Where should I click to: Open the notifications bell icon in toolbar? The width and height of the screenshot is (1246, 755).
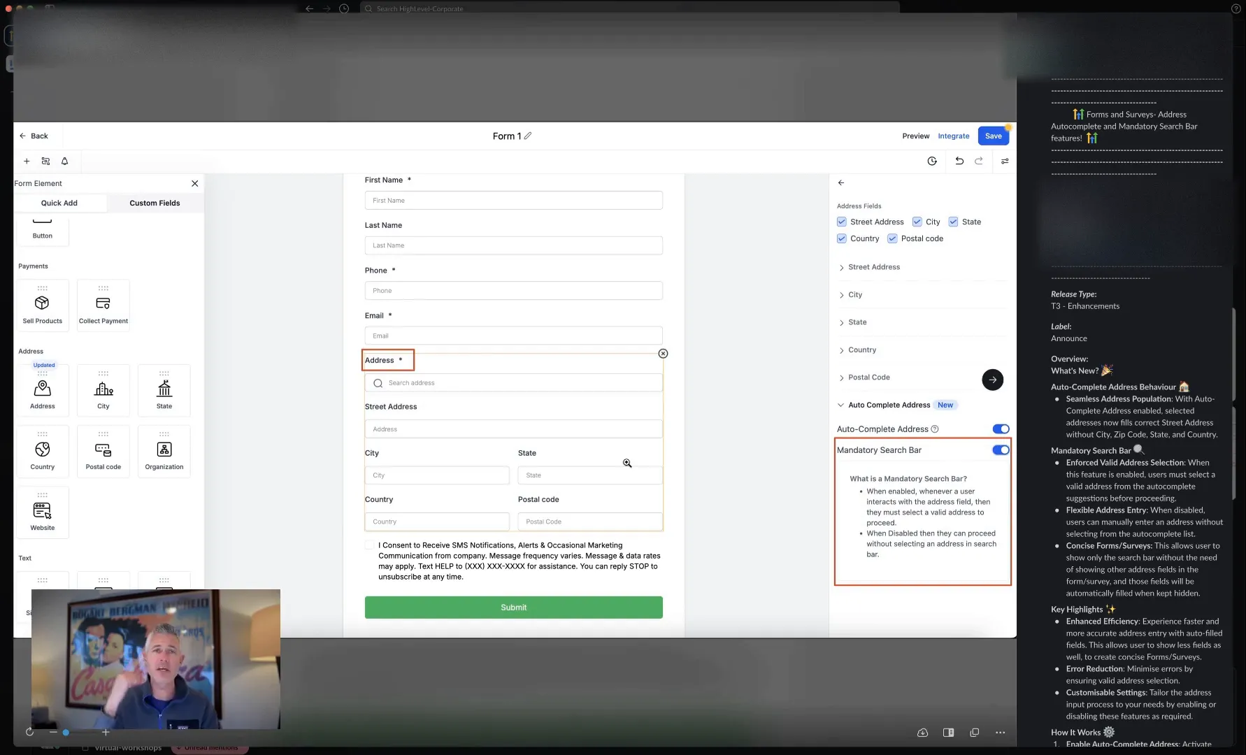(x=65, y=161)
